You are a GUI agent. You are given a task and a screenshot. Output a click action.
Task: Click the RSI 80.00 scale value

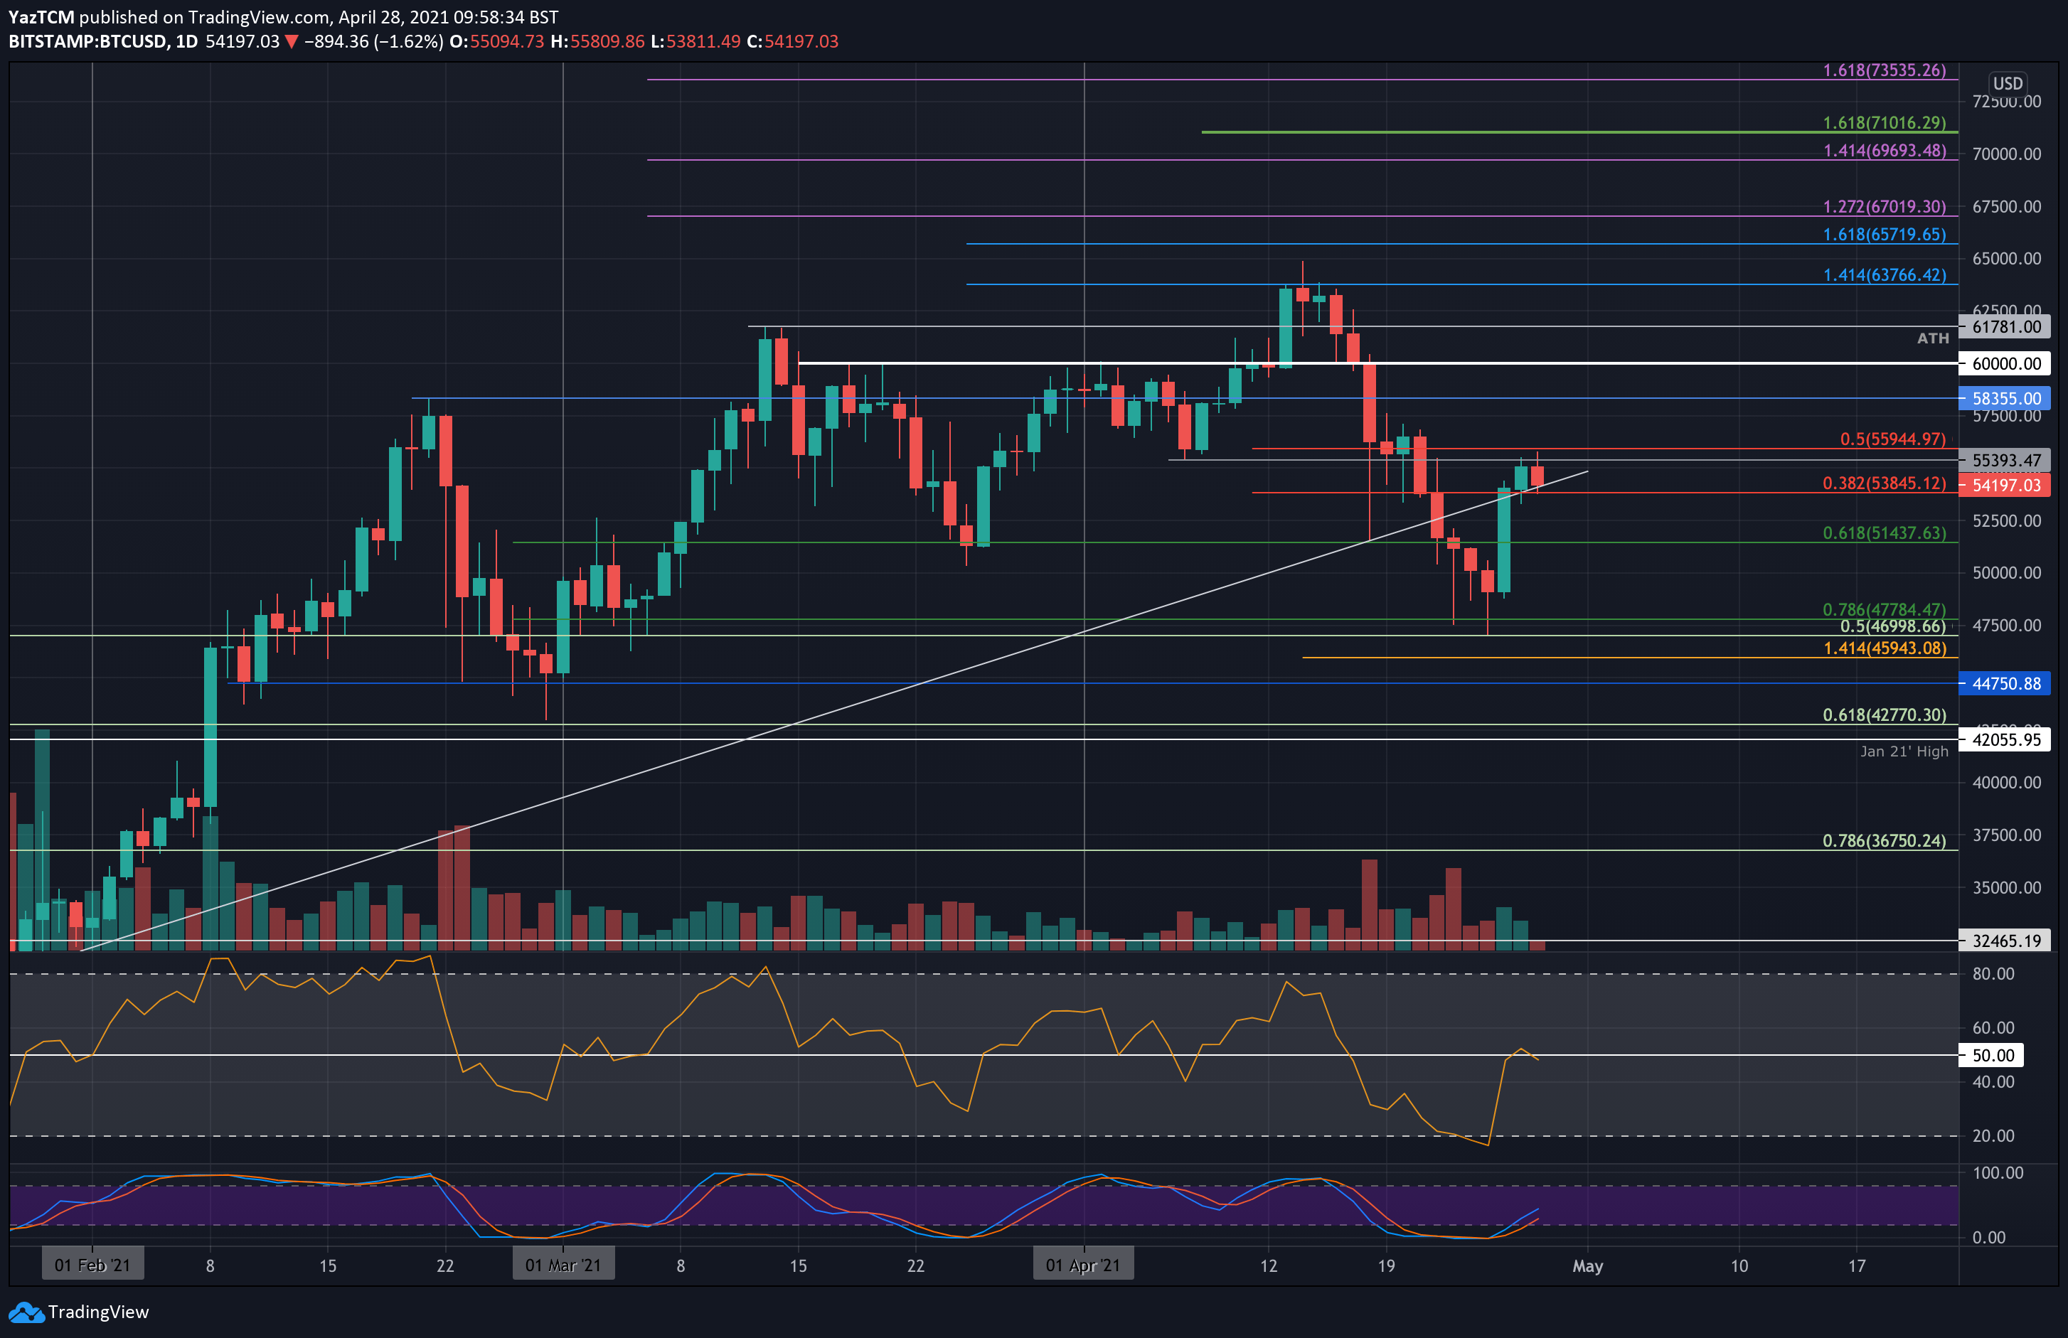pos(1993,974)
